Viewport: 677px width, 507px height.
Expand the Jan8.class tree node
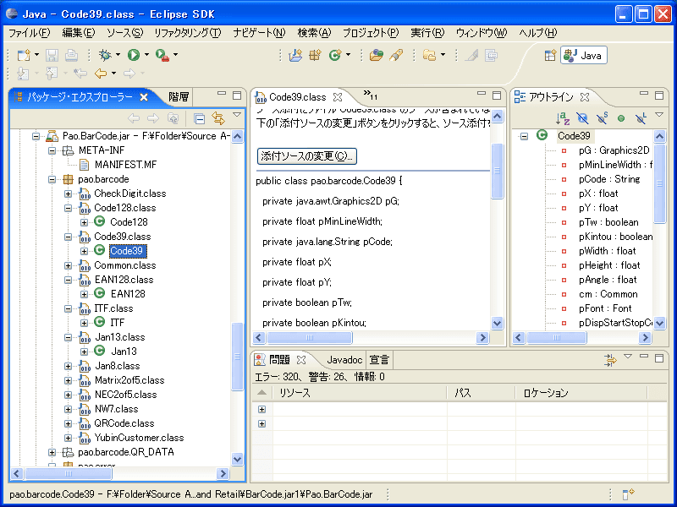(x=69, y=366)
